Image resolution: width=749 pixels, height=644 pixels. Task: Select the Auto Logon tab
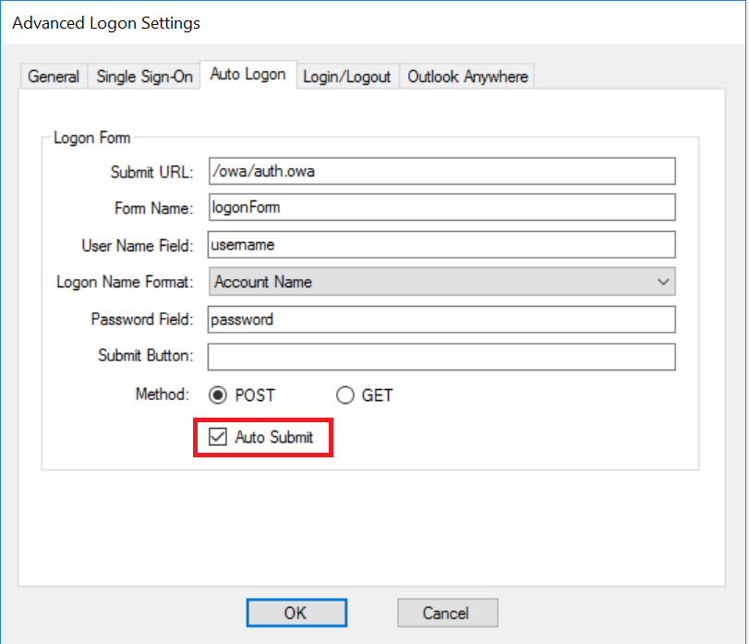point(248,74)
